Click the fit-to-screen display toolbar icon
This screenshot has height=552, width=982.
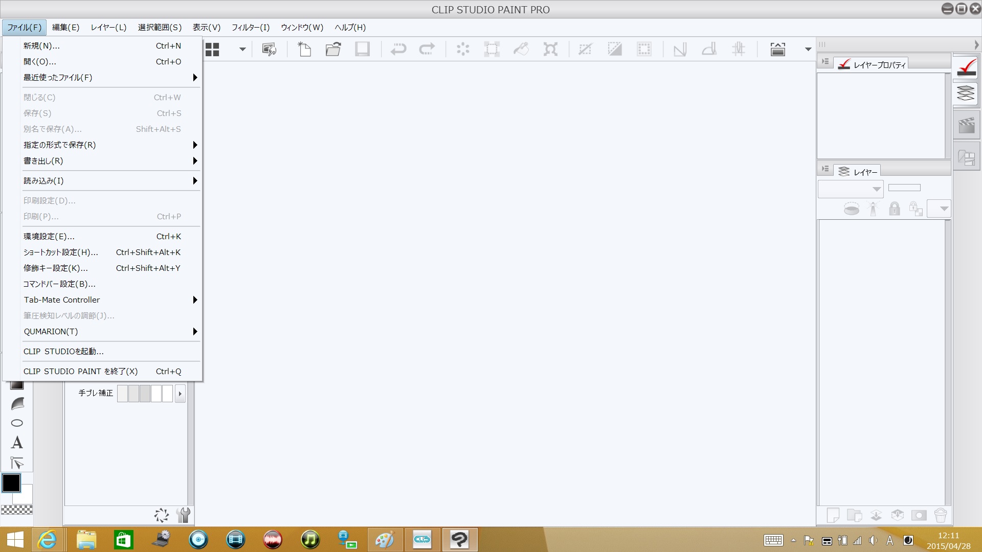coord(777,49)
